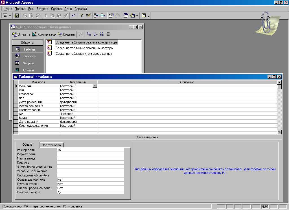Click the Print icon
The width and height of the screenshot is (289, 210).
(25, 16)
